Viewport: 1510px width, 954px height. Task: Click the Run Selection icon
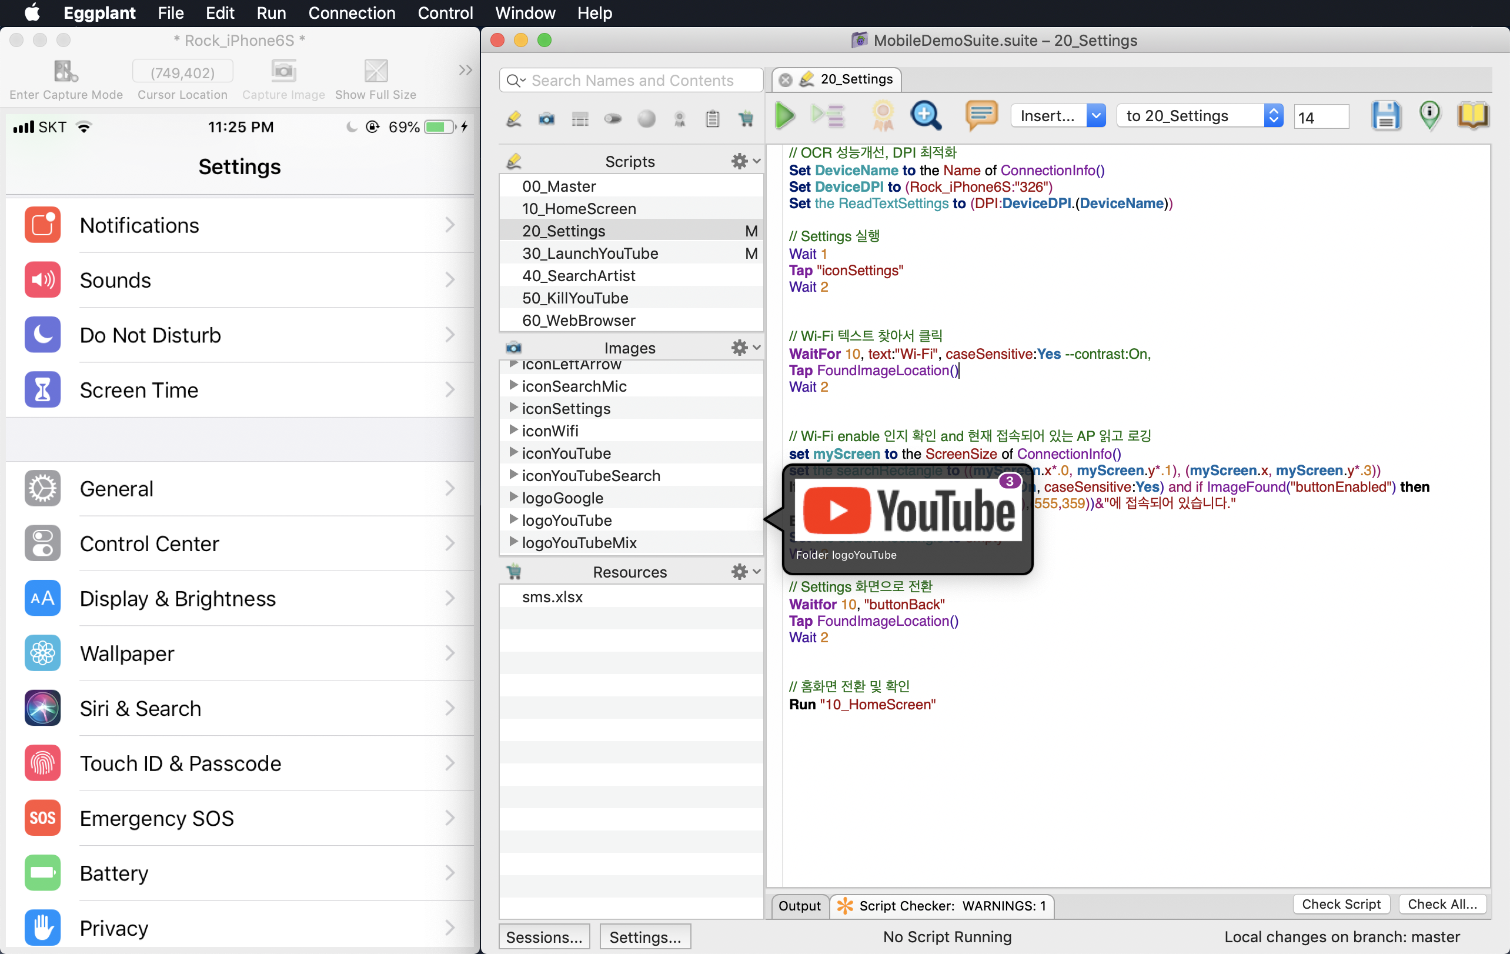828,116
